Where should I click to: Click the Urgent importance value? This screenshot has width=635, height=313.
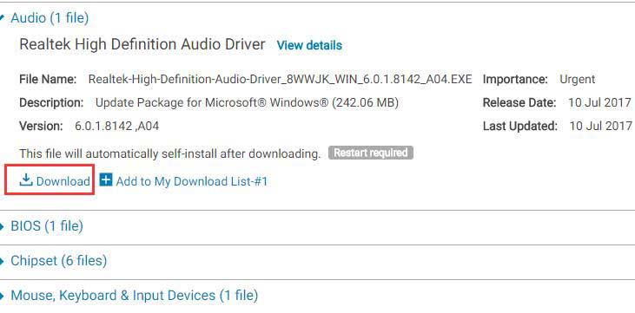578,79
